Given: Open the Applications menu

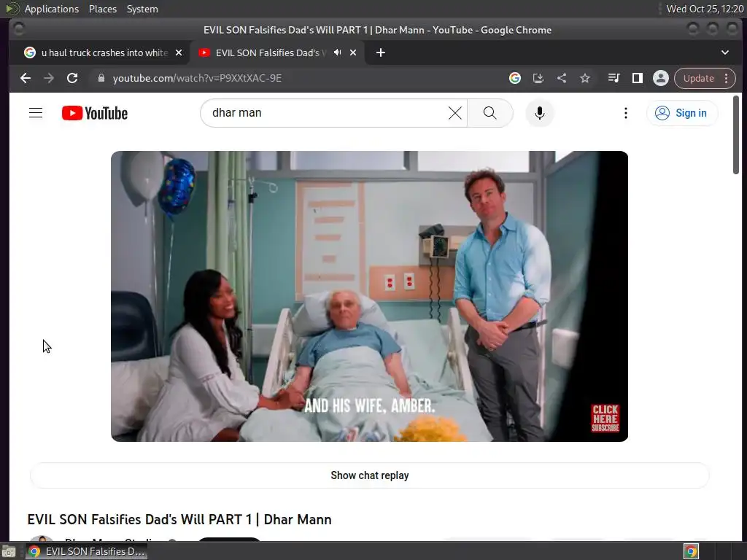Looking at the screenshot, I should (52, 9).
